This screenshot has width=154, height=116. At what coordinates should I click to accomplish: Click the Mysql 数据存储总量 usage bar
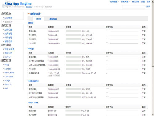73,73
